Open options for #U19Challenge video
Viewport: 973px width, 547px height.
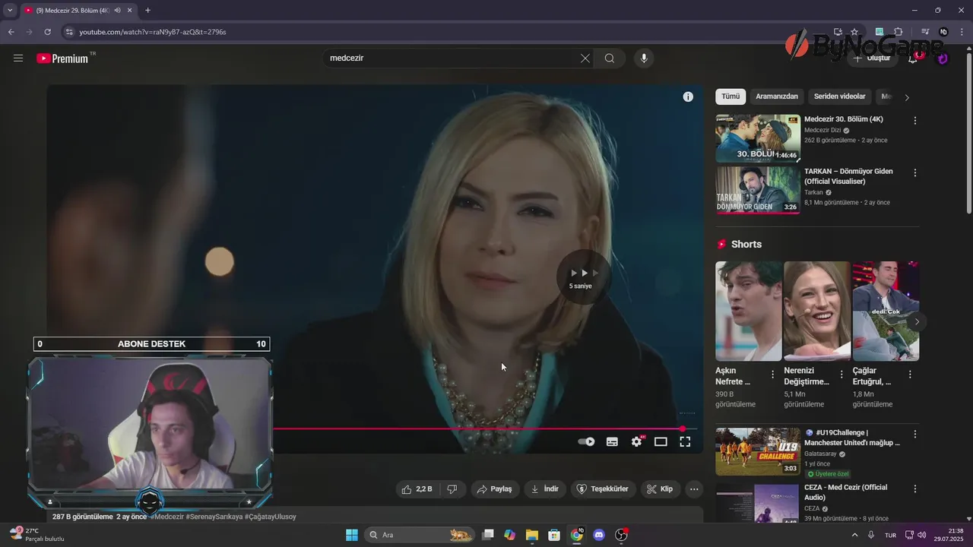915,434
